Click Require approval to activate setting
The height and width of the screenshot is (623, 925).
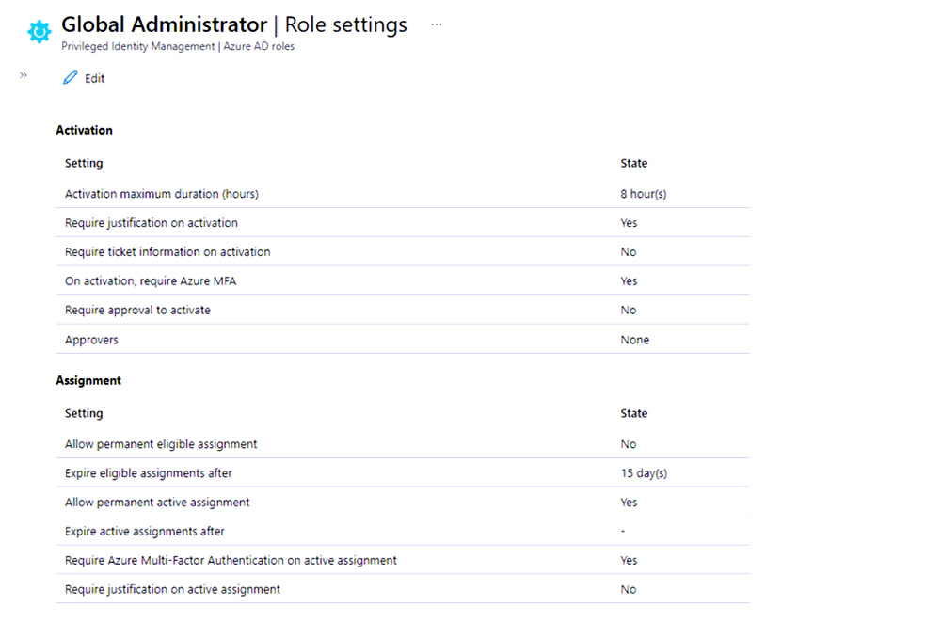137,310
